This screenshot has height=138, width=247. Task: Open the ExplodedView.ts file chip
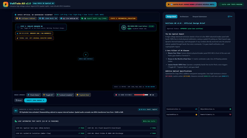click(182, 115)
